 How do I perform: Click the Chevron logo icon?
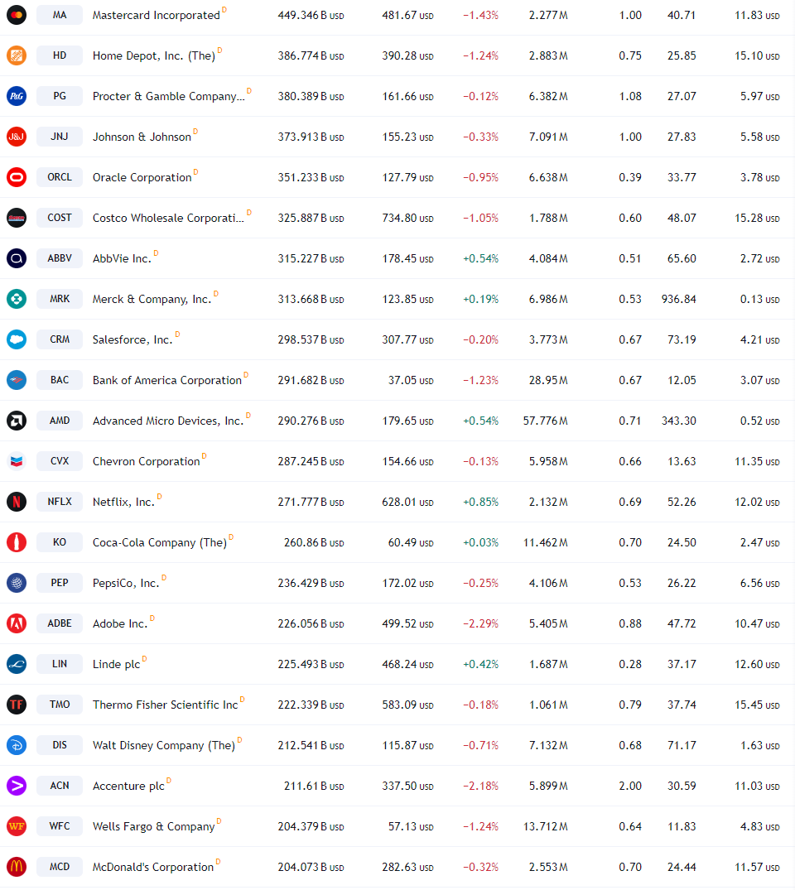tap(17, 461)
